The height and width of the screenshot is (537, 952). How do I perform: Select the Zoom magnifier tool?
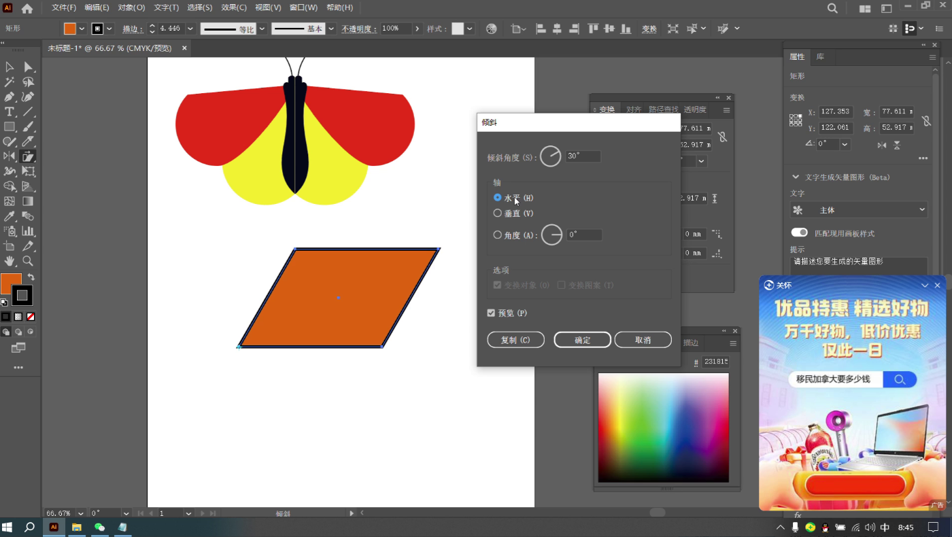pyautogui.click(x=28, y=261)
